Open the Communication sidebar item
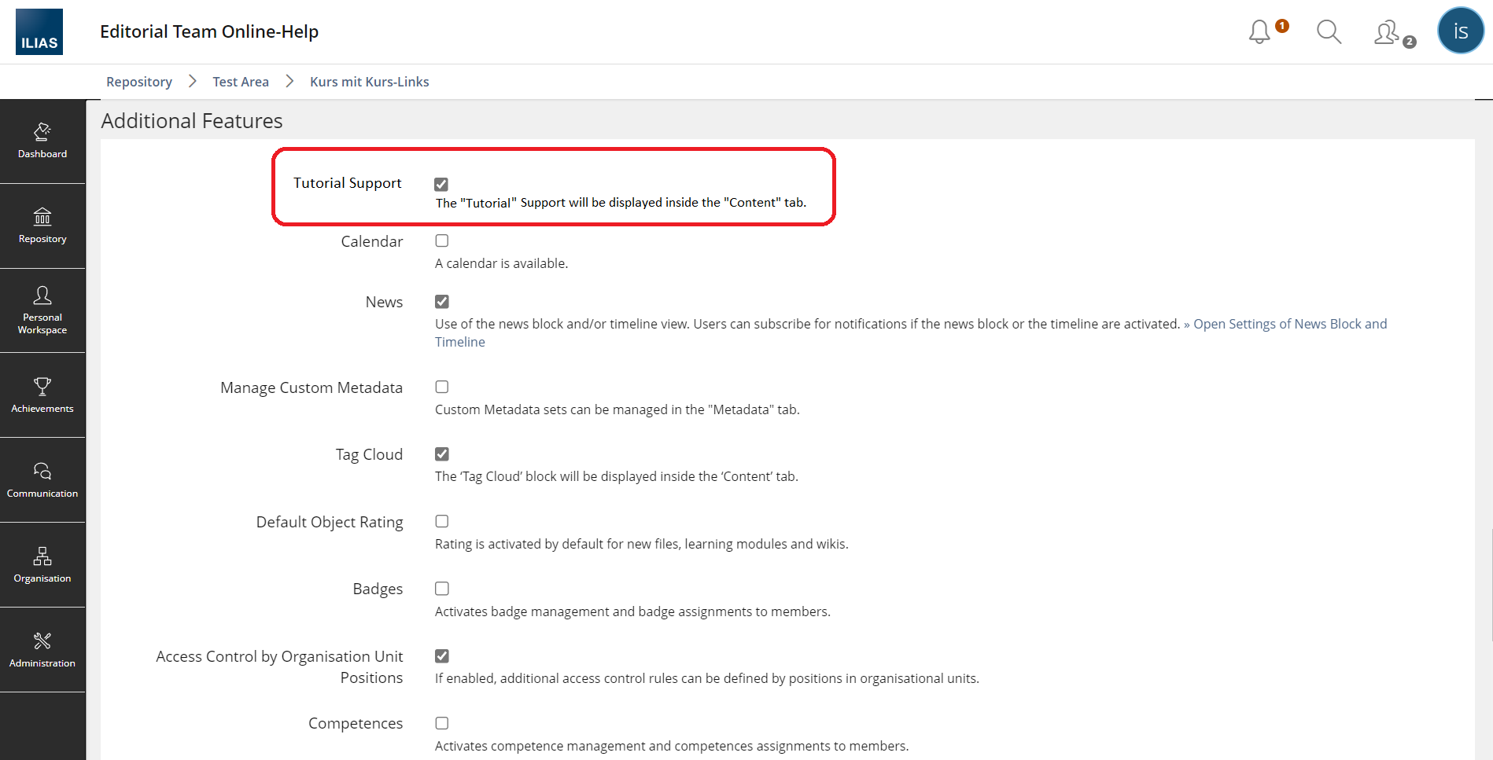 click(42, 480)
